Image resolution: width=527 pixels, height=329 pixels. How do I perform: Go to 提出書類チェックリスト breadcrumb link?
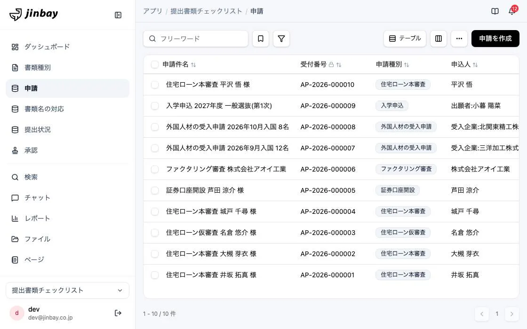206,11
